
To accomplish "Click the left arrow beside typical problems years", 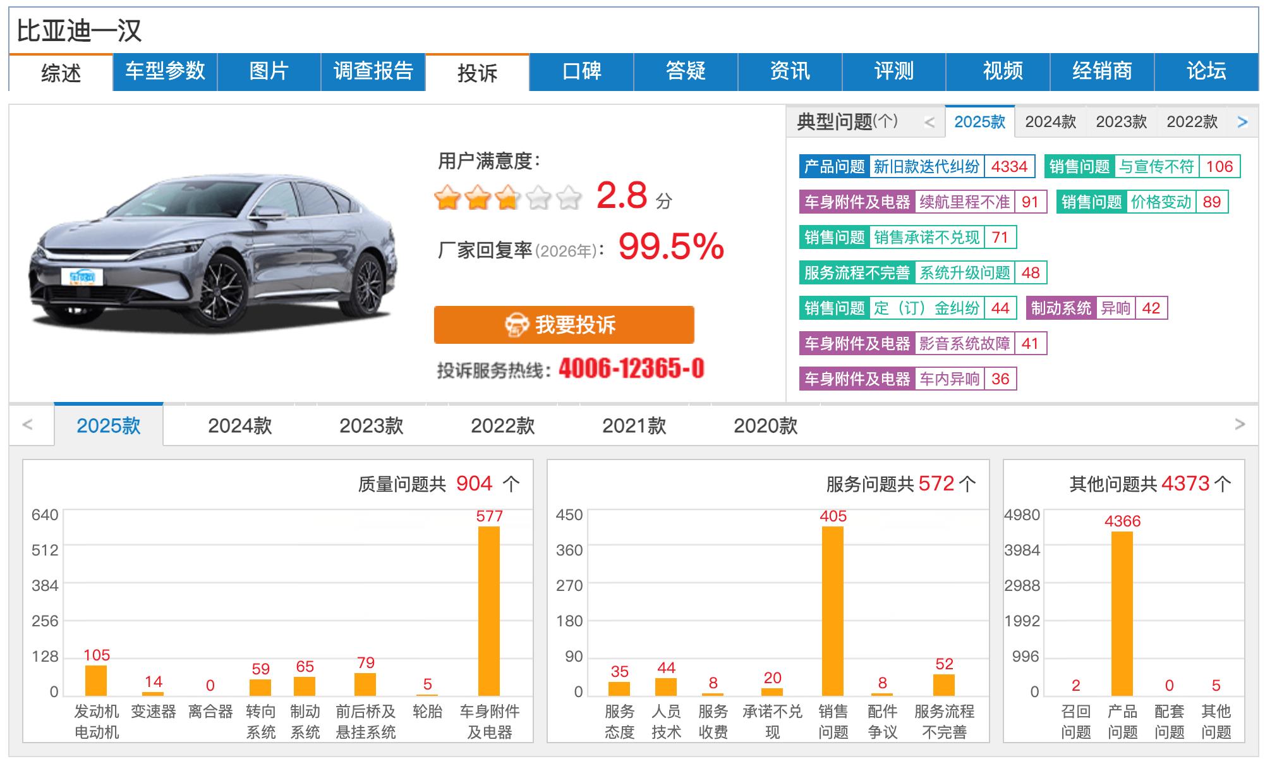I will (x=929, y=122).
